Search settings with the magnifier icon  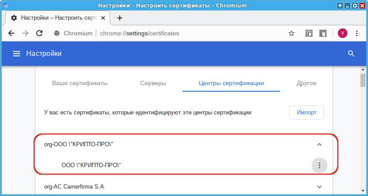pos(351,54)
